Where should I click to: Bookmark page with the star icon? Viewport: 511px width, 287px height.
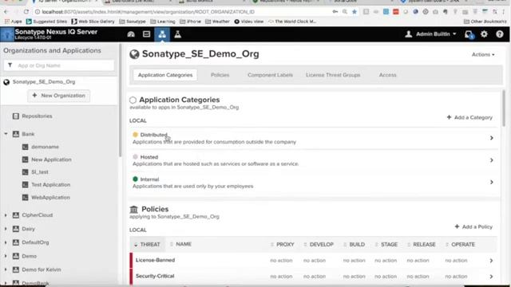[355, 12]
